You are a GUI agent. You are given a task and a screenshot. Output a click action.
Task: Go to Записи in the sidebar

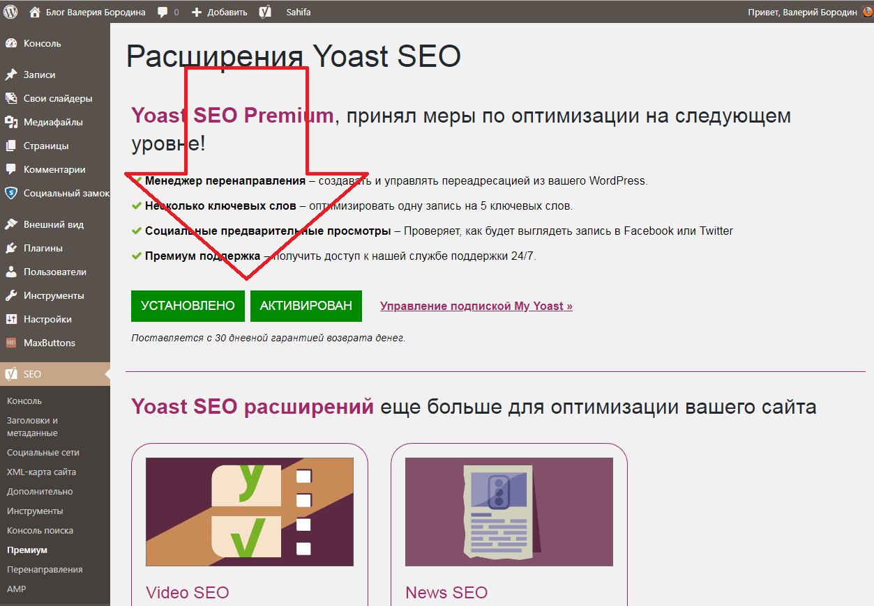coord(39,75)
